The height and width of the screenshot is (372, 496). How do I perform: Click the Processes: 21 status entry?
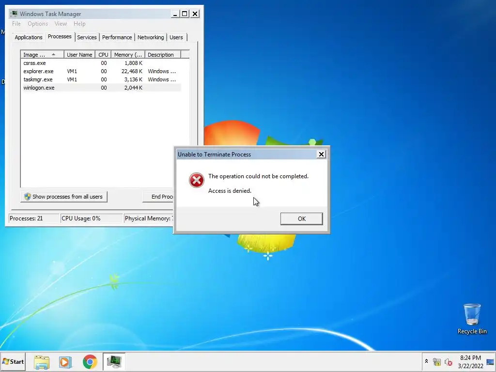click(33, 218)
